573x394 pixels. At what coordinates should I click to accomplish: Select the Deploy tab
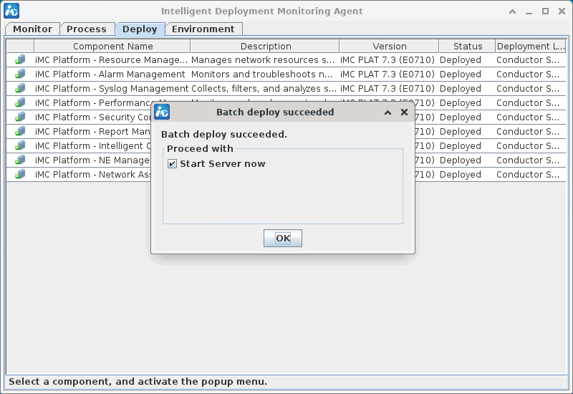140,29
